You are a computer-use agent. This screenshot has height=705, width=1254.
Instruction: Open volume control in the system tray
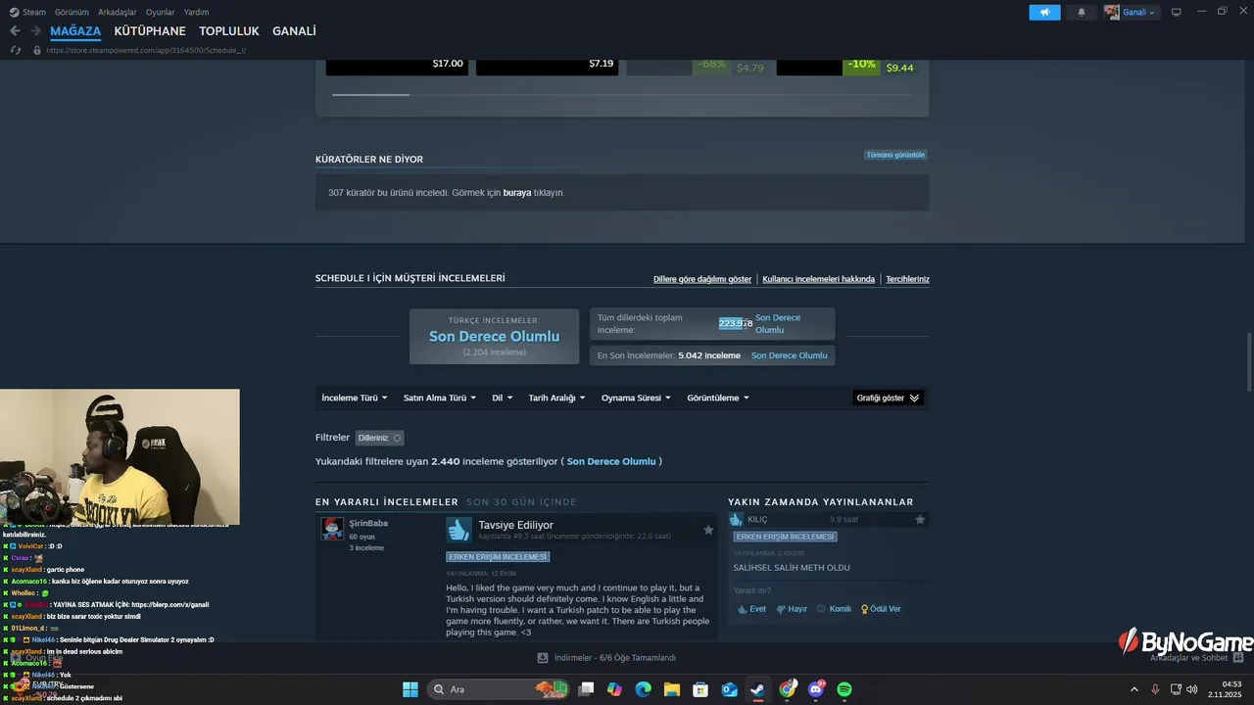pos(1192,689)
